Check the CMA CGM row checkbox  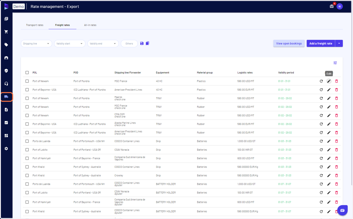tap(27, 115)
